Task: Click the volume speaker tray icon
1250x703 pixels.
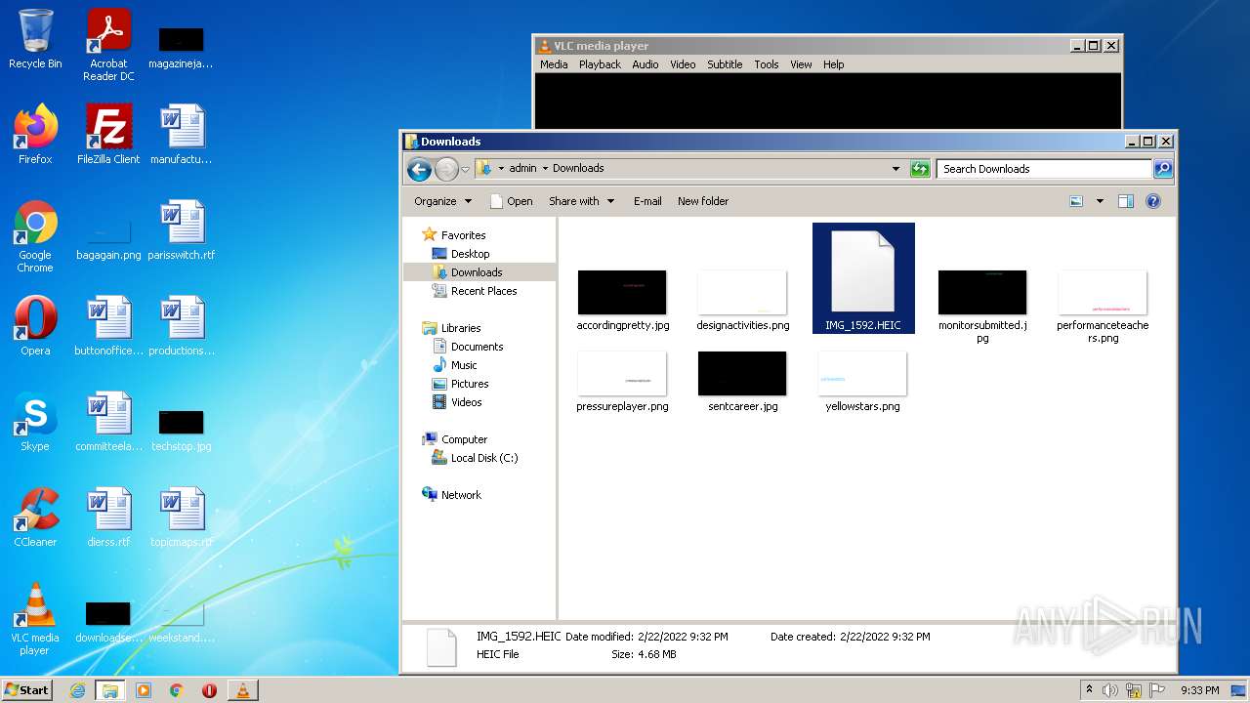Action: coord(1110,690)
